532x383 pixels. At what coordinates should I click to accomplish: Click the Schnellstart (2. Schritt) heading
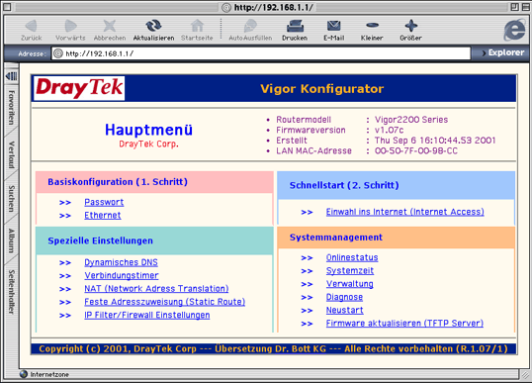click(344, 185)
